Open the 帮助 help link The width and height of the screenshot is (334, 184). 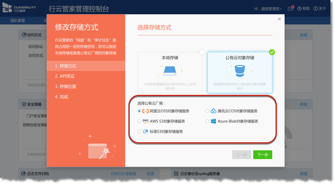(x=303, y=9)
